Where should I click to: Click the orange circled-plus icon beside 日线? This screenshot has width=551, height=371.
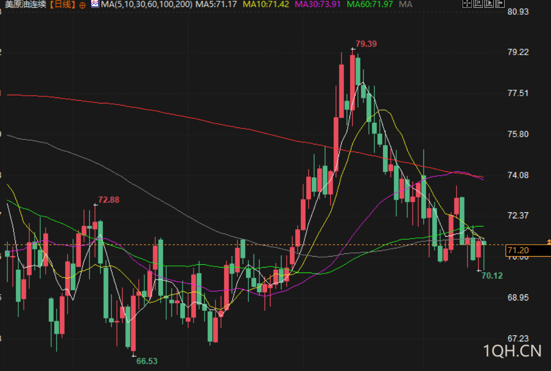point(83,5)
